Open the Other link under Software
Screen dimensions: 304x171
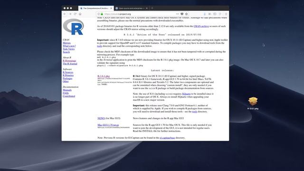(x=66, y=81)
